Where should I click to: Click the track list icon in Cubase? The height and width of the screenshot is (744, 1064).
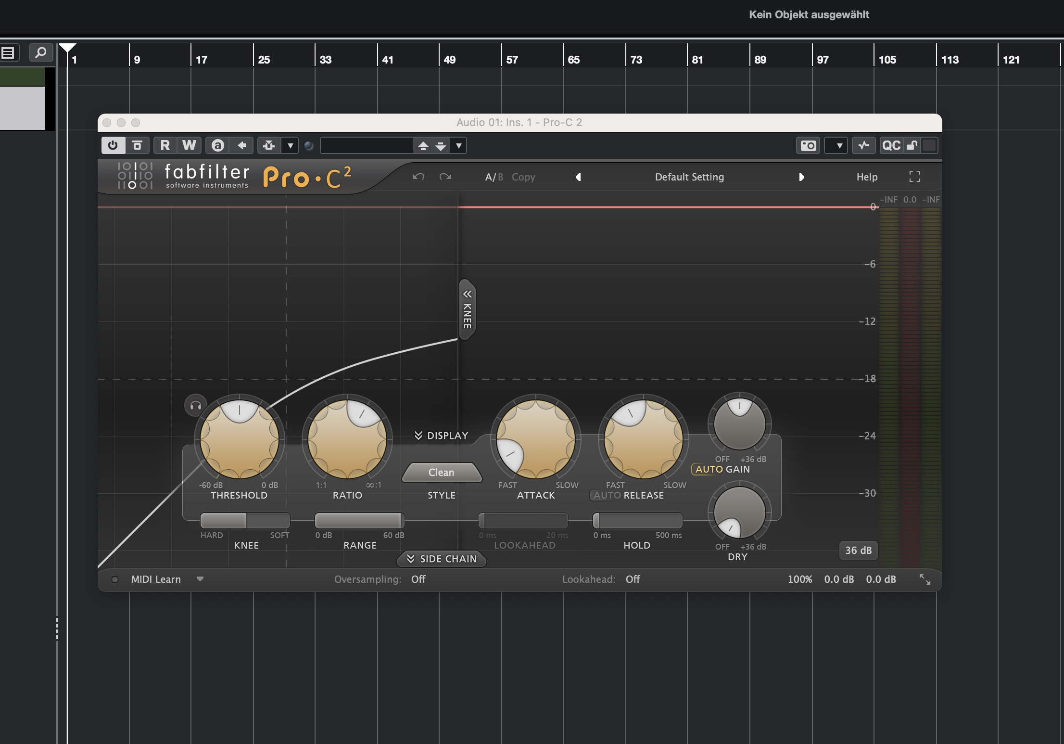[9, 52]
